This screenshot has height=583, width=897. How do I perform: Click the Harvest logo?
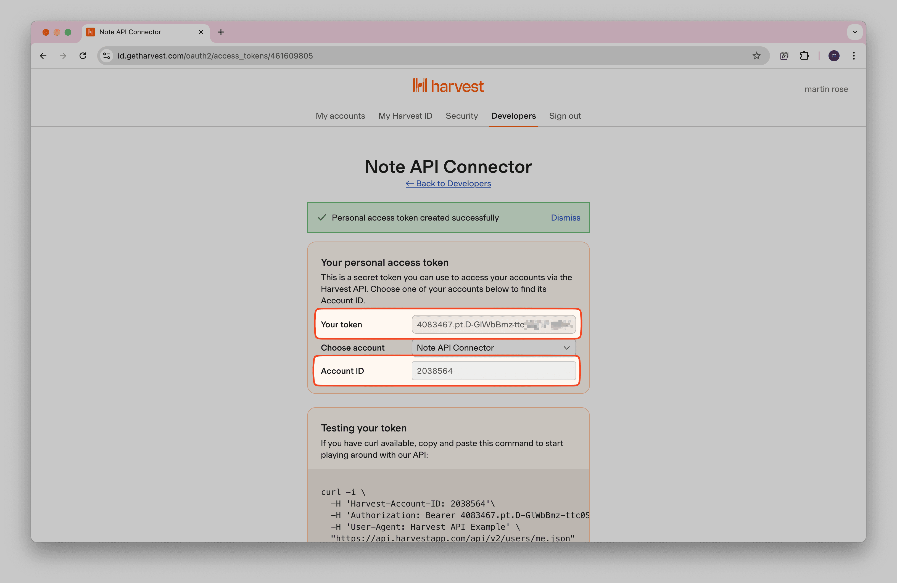[448, 86]
